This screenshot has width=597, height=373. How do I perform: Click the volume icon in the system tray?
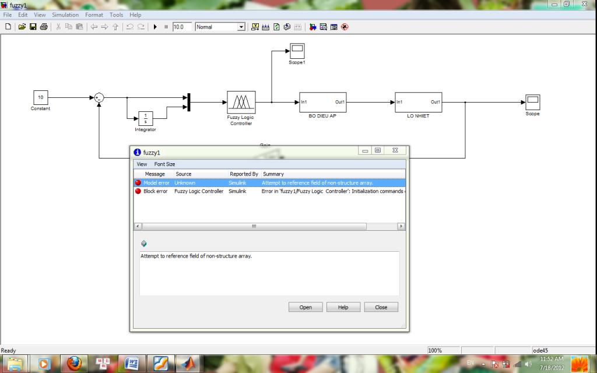point(528,364)
